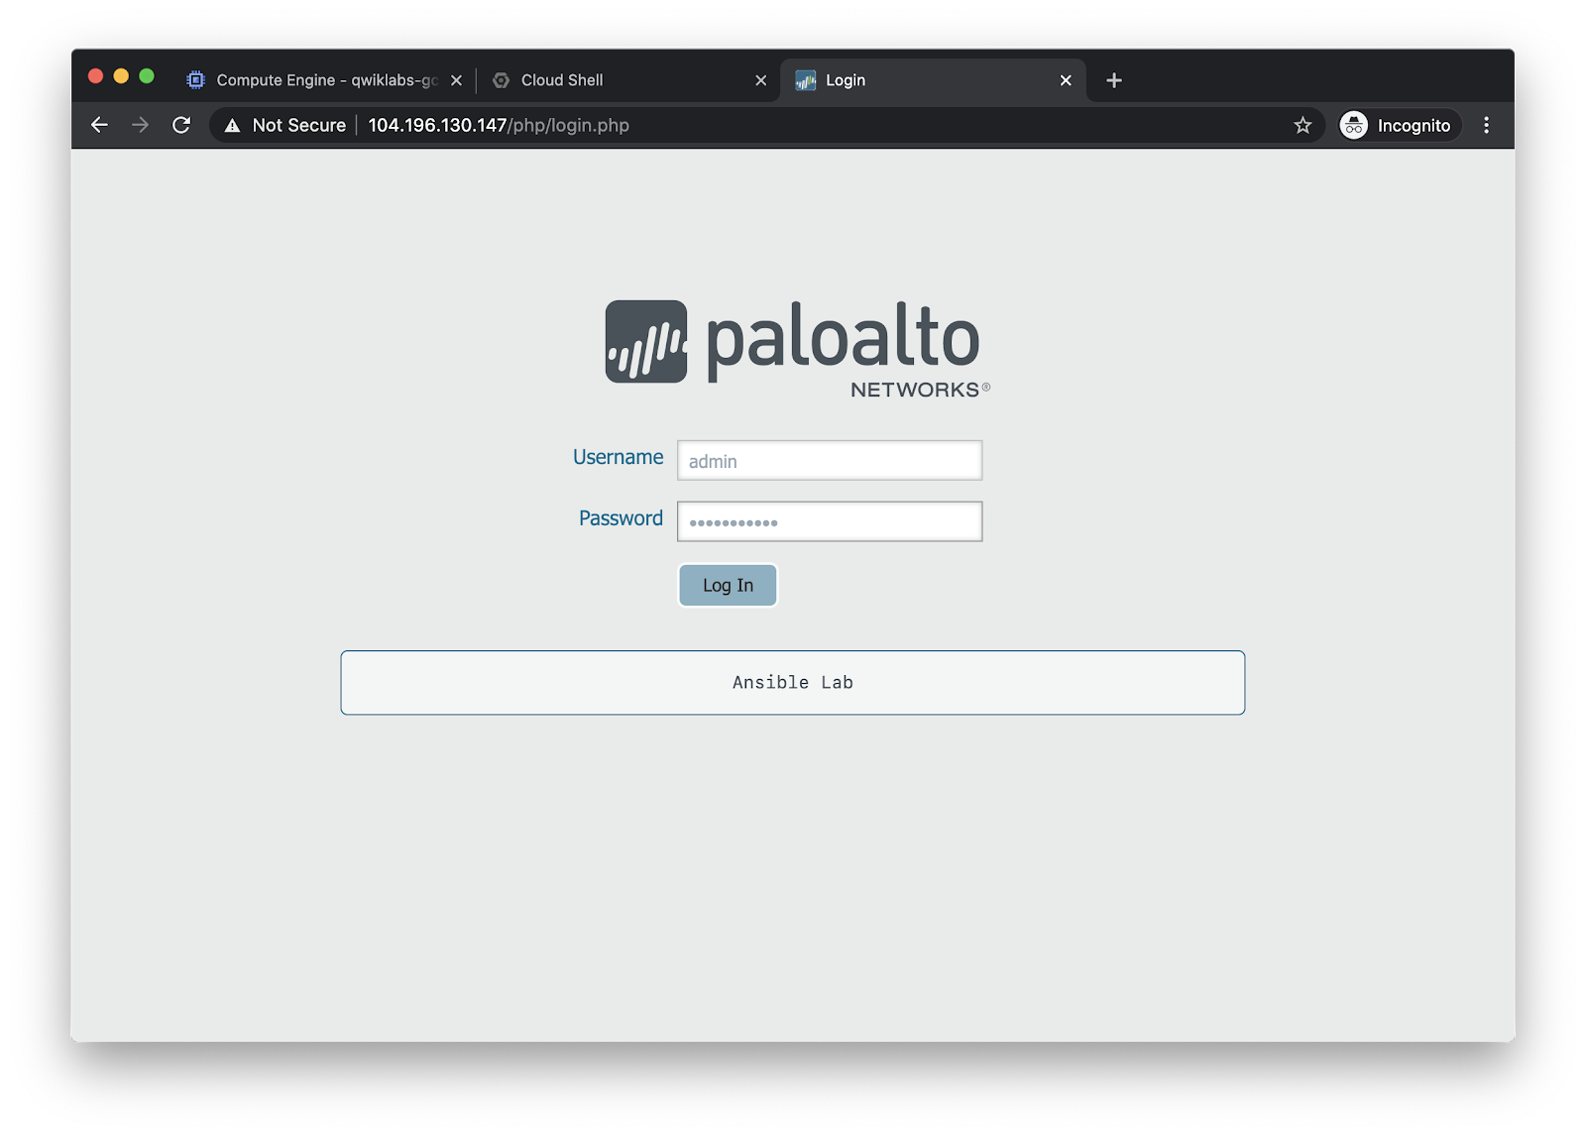Focus the Username input field

tap(830, 461)
